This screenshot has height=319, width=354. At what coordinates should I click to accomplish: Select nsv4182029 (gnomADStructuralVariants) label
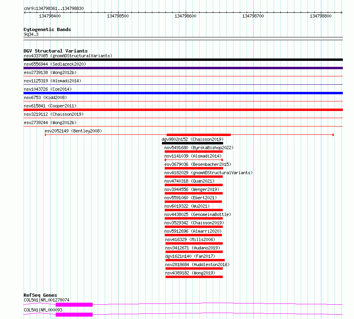208,173
